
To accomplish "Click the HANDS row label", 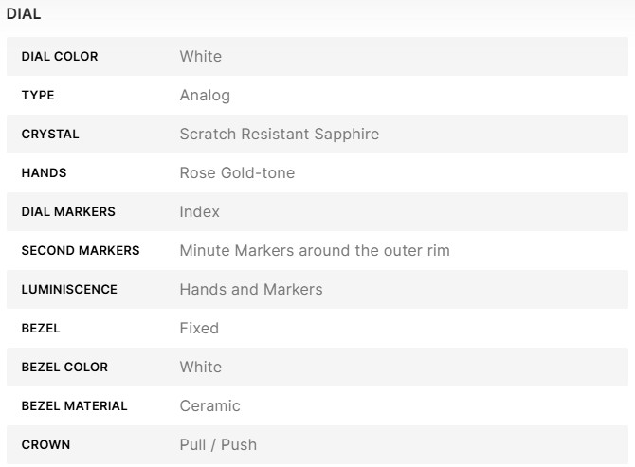I will (44, 173).
